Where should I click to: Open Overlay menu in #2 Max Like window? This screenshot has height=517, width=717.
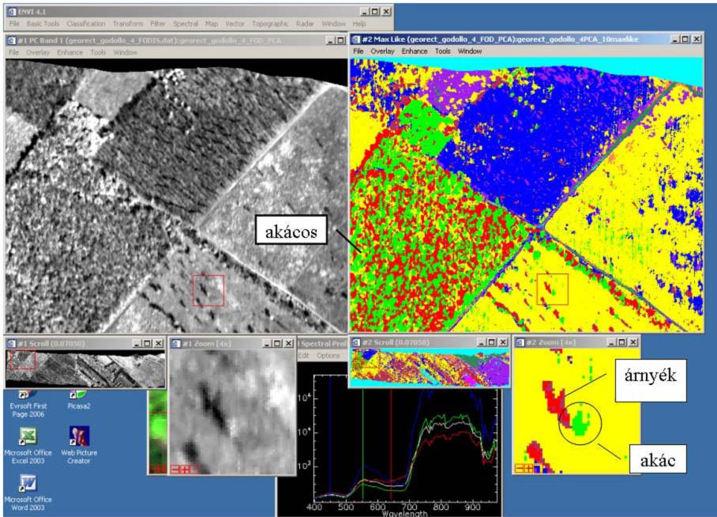click(x=382, y=51)
